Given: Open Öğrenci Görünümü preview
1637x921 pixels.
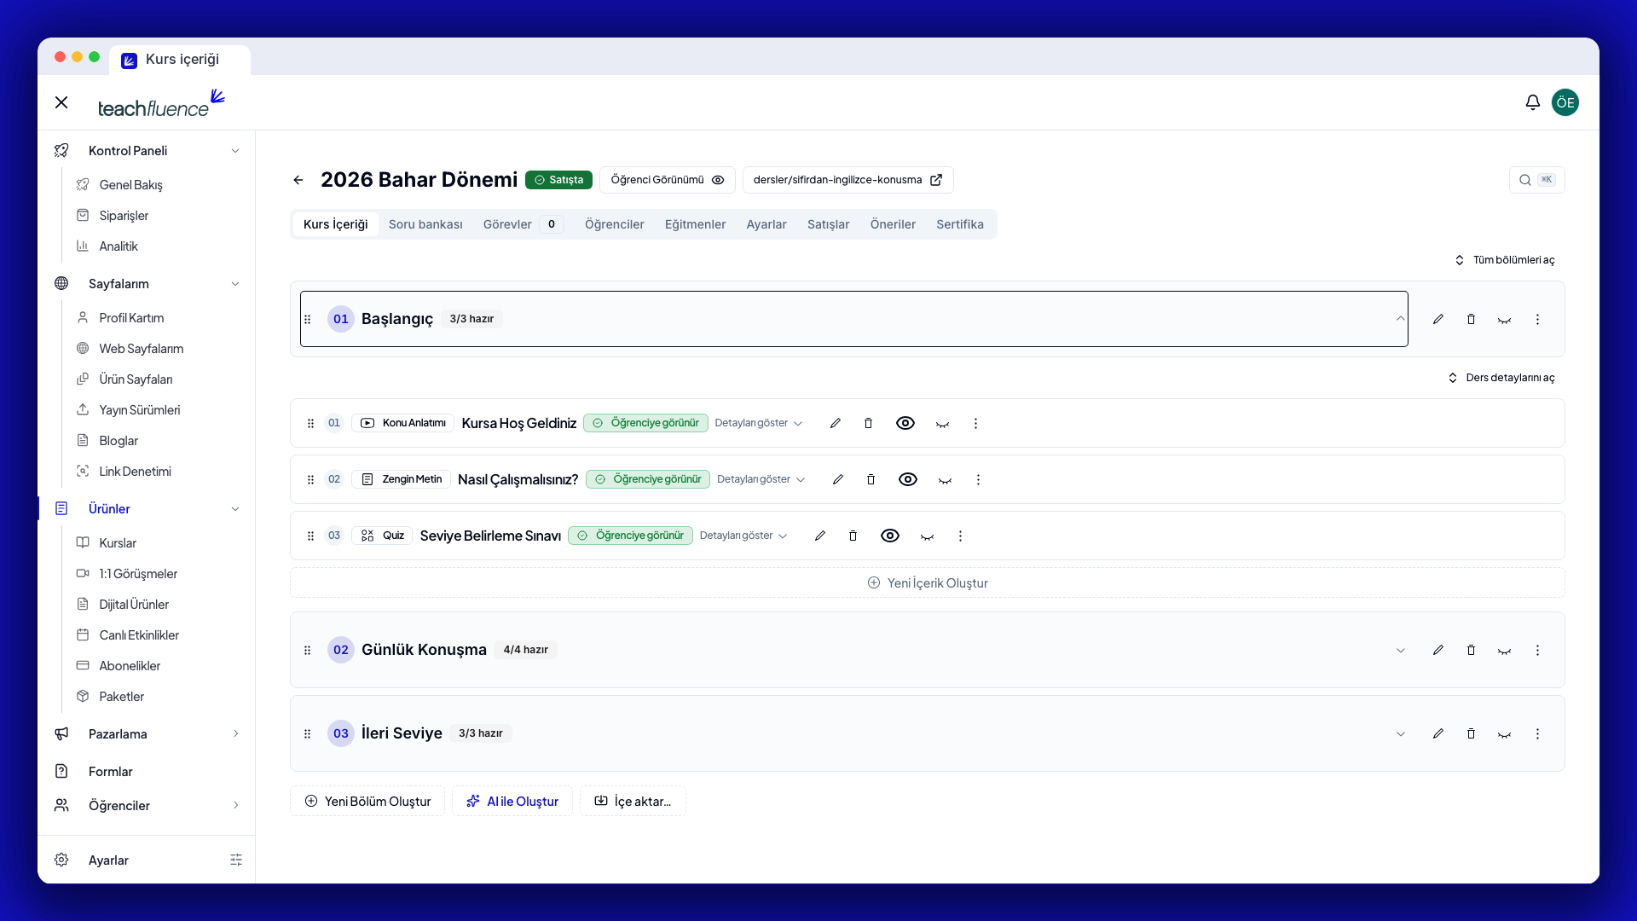Looking at the screenshot, I should 668,180.
